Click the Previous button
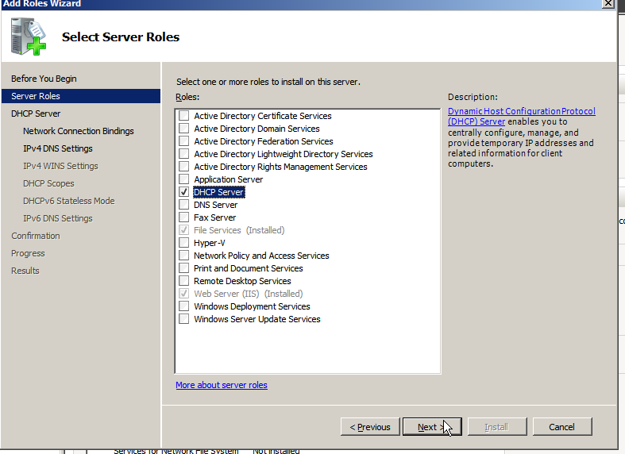The width and height of the screenshot is (625, 454). [x=370, y=426]
